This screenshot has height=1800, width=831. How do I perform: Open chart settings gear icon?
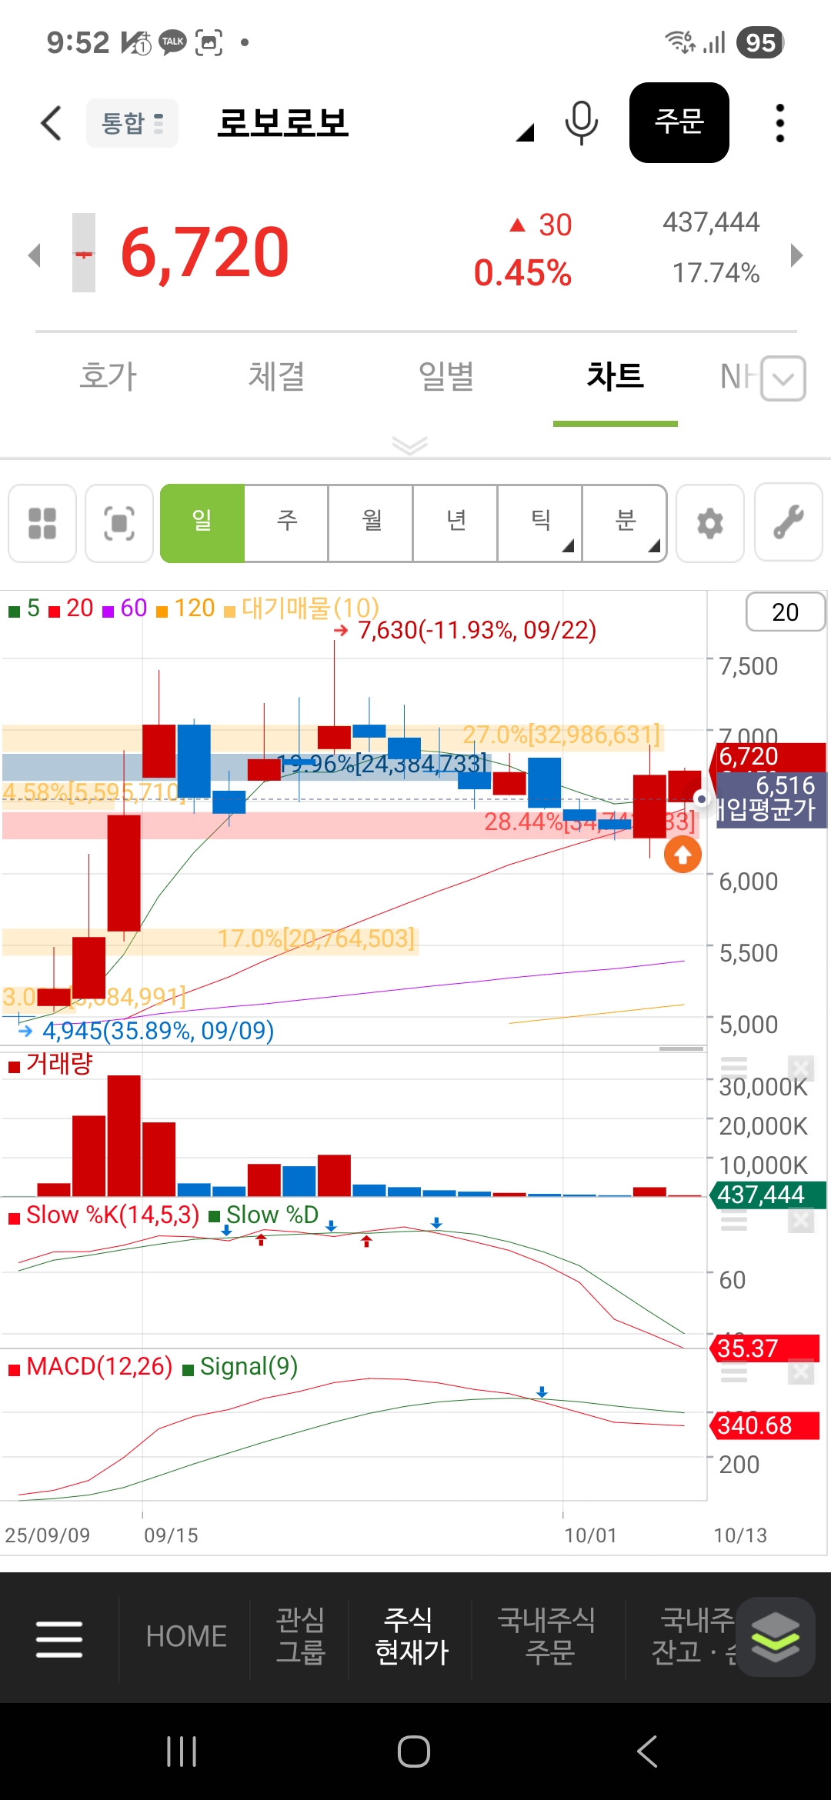point(709,524)
